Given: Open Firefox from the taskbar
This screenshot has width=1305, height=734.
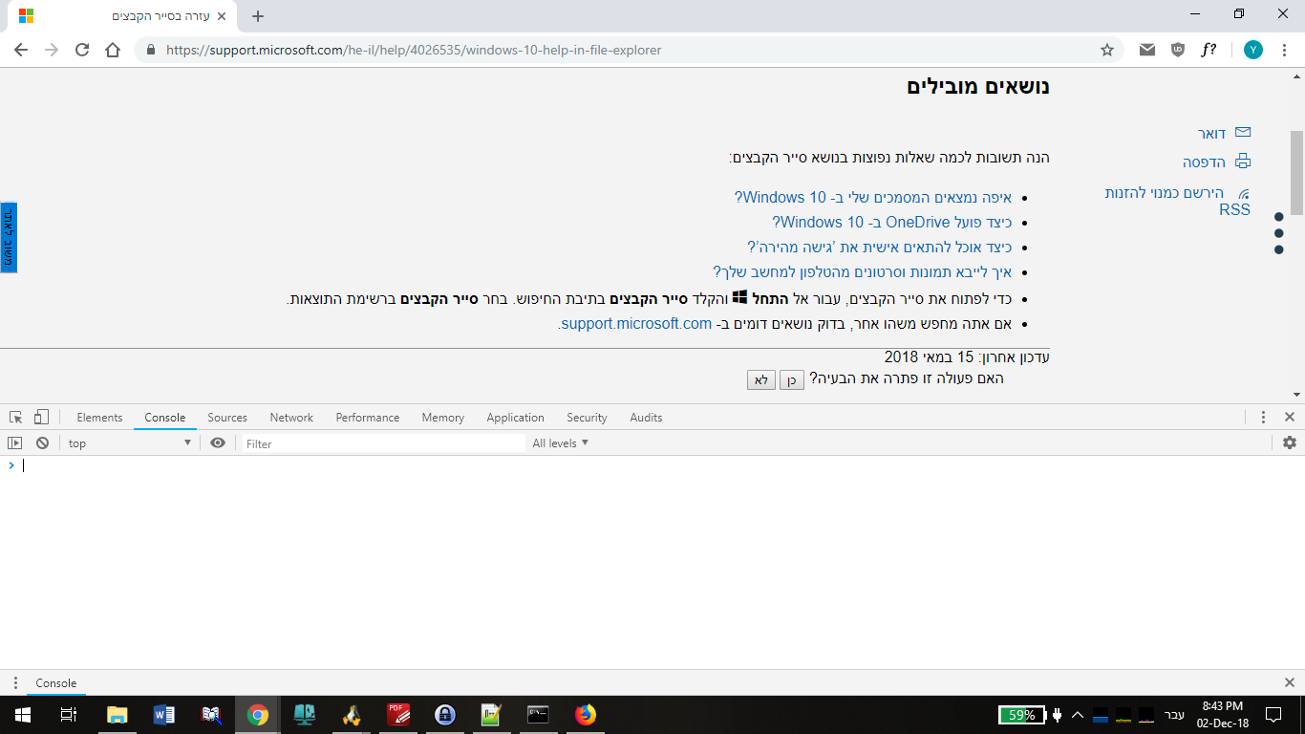Looking at the screenshot, I should click(x=585, y=714).
